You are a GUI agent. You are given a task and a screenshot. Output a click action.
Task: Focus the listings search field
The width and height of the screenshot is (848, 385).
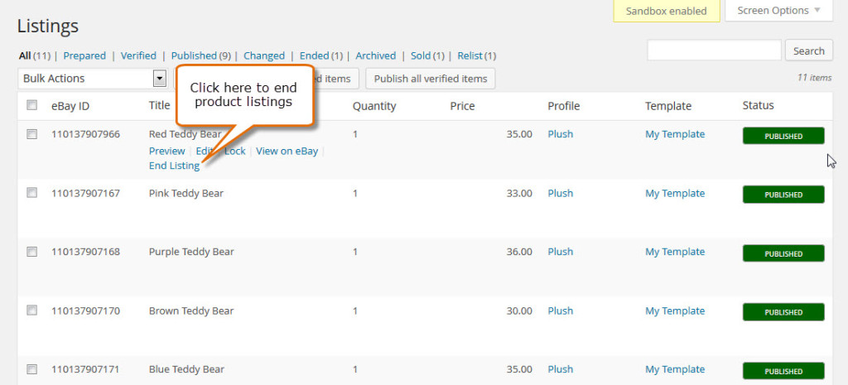(x=714, y=51)
